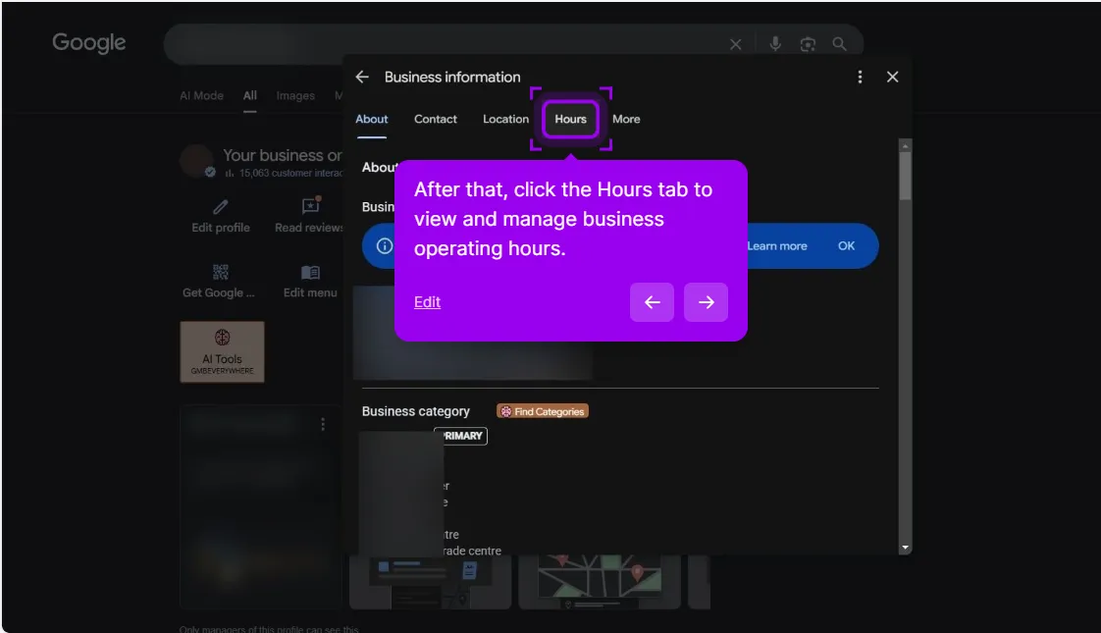Screen dimensions: 1101x633
Task: Click the info icon in the blue banner
Action: [x=384, y=246]
